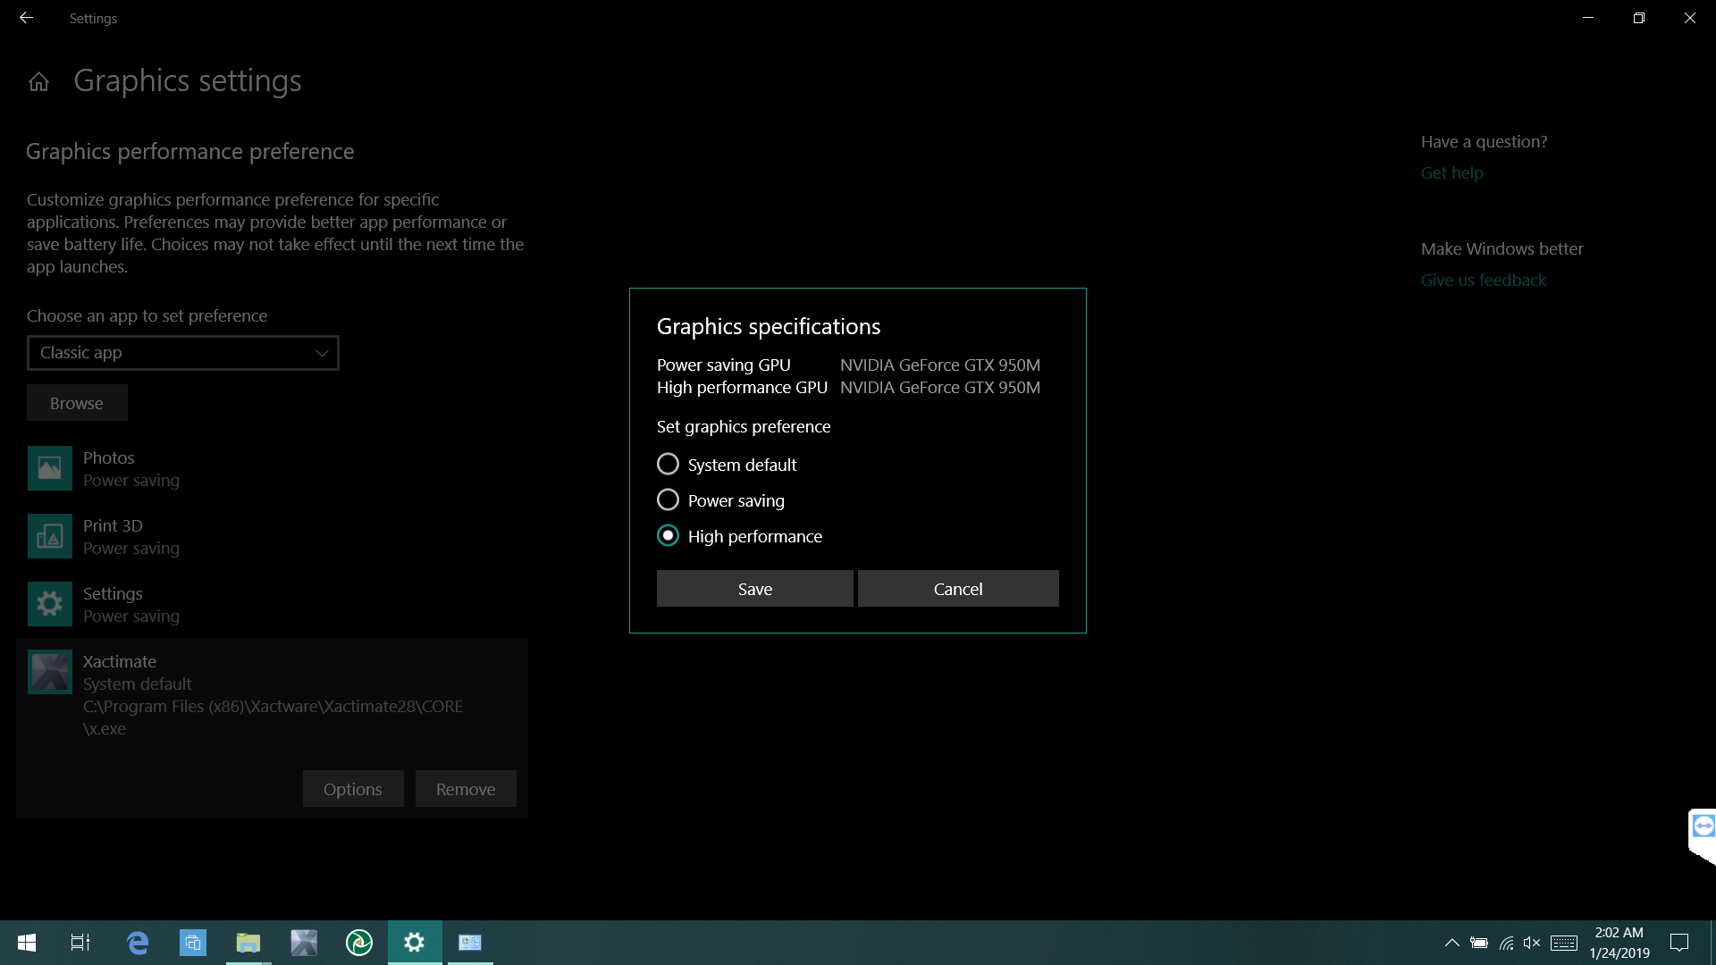1716x965 pixels.
Task: Go back using the Settings back arrow
Action: coord(26,18)
